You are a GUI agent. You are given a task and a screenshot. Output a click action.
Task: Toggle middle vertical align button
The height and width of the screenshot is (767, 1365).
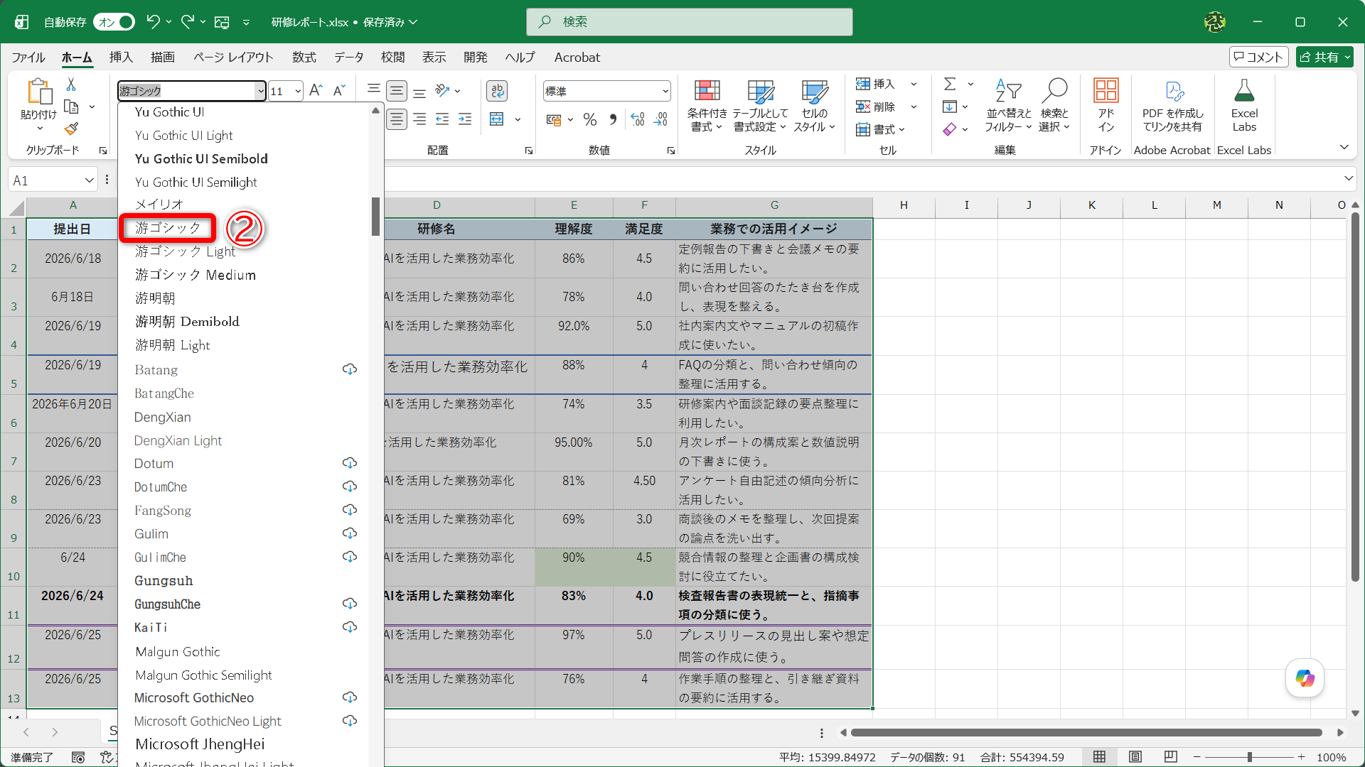[397, 90]
